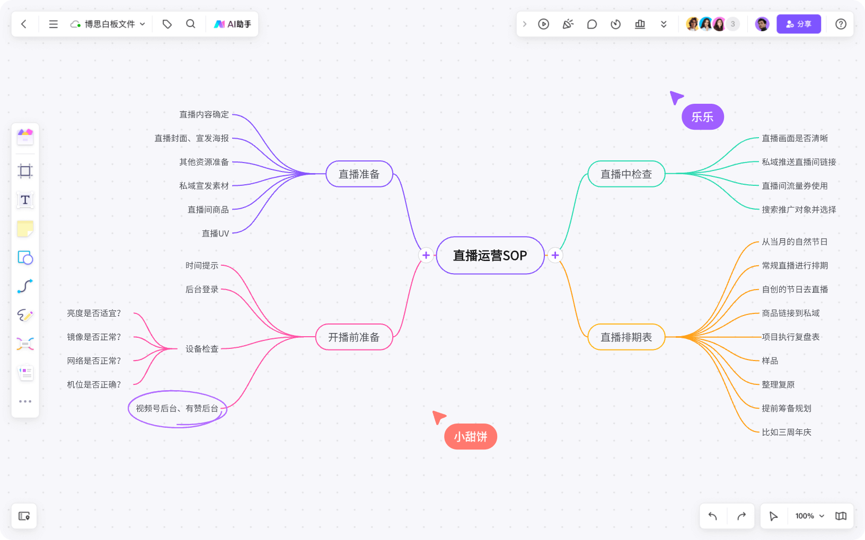Open the Comments tool

tap(592, 24)
